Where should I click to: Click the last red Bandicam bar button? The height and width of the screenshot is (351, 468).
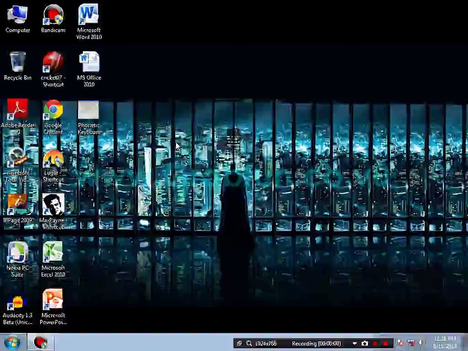click(x=386, y=344)
